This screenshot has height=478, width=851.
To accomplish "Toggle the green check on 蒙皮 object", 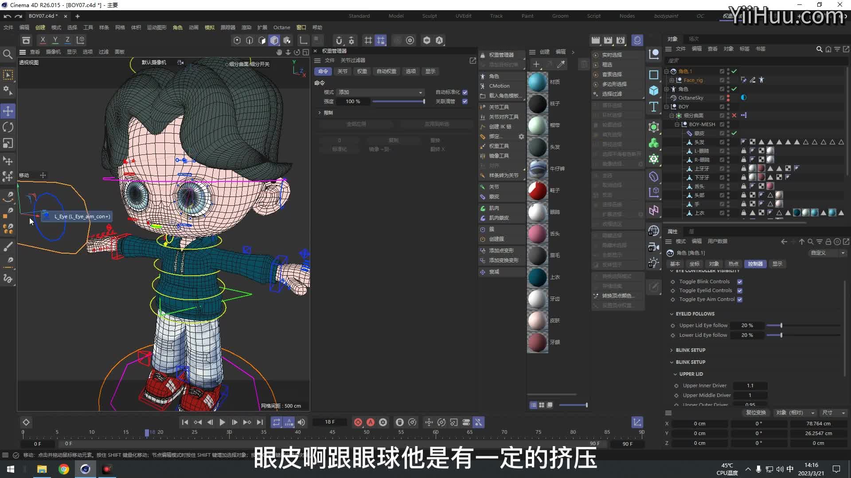I will (734, 133).
